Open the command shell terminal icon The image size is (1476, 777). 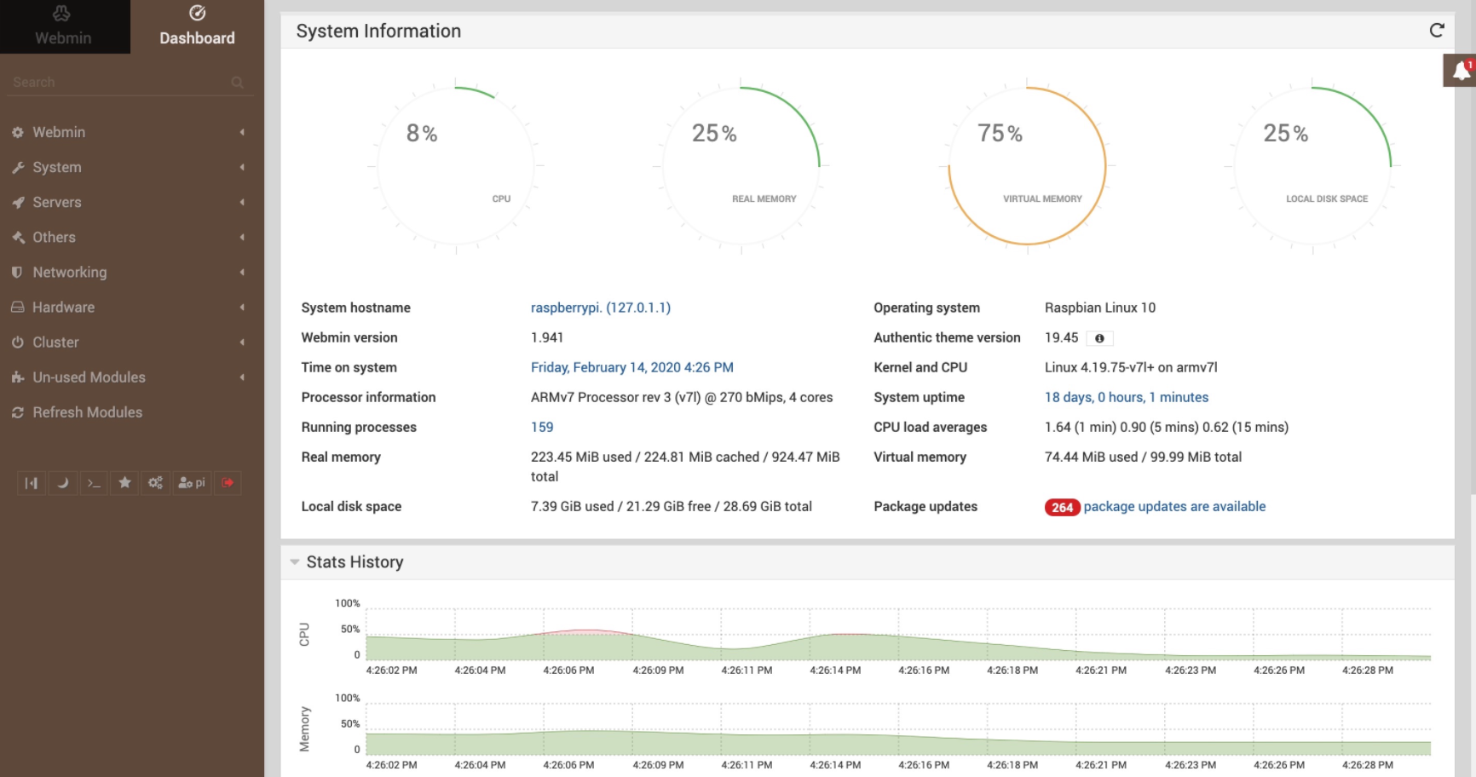94,483
